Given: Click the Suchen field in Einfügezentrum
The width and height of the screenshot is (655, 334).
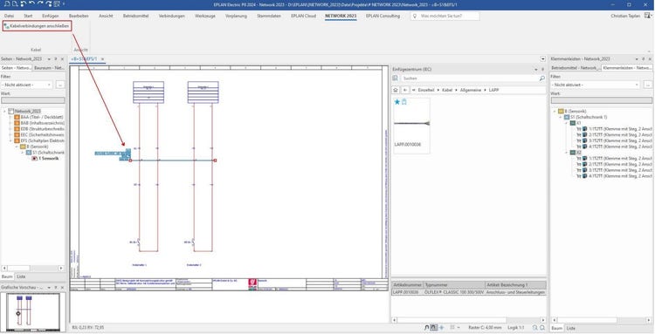Looking at the screenshot, I should coord(469,78).
